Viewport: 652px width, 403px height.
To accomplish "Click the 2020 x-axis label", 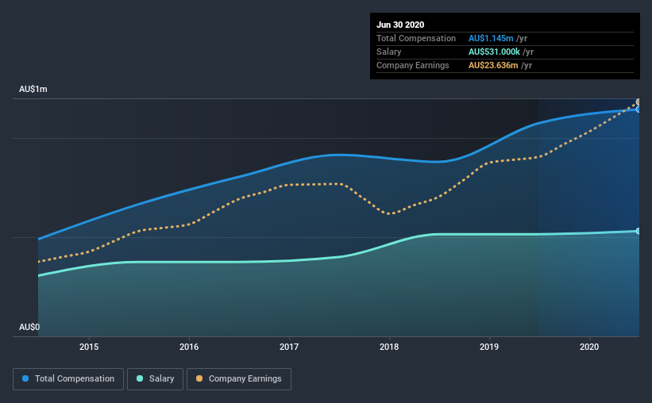I will pyautogui.click(x=589, y=347).
